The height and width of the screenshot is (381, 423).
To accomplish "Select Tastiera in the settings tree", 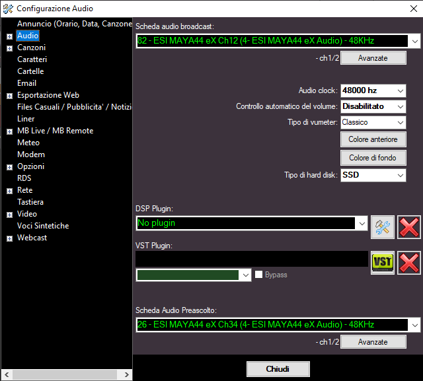I will click(30, 202).
